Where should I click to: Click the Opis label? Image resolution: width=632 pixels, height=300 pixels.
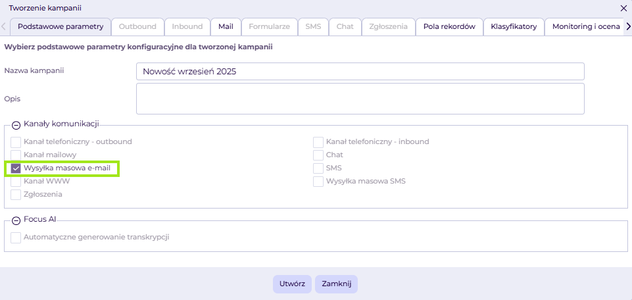12,99
